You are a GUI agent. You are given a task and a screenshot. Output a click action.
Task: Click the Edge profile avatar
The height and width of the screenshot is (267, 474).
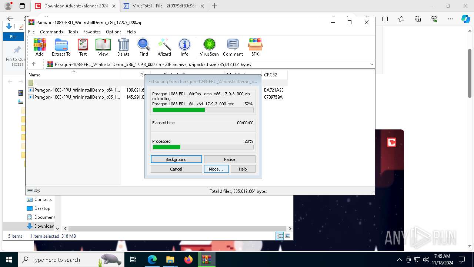(x=8, y=6)
